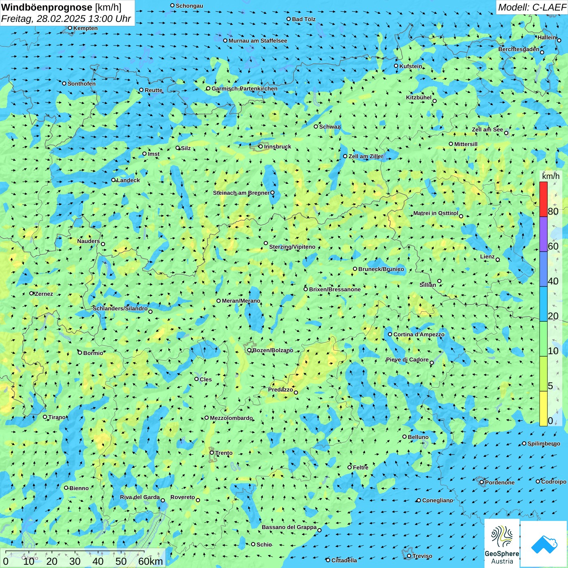This screenshot has width=568, height=568.
Task: Click the 'Steinach am Brenner' label
Action: click(241, 193)
